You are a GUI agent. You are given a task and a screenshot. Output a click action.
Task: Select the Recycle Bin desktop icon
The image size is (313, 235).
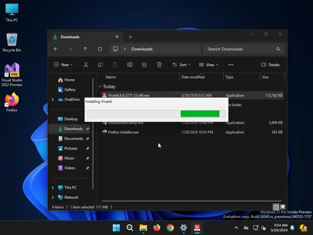click(12, 43)
